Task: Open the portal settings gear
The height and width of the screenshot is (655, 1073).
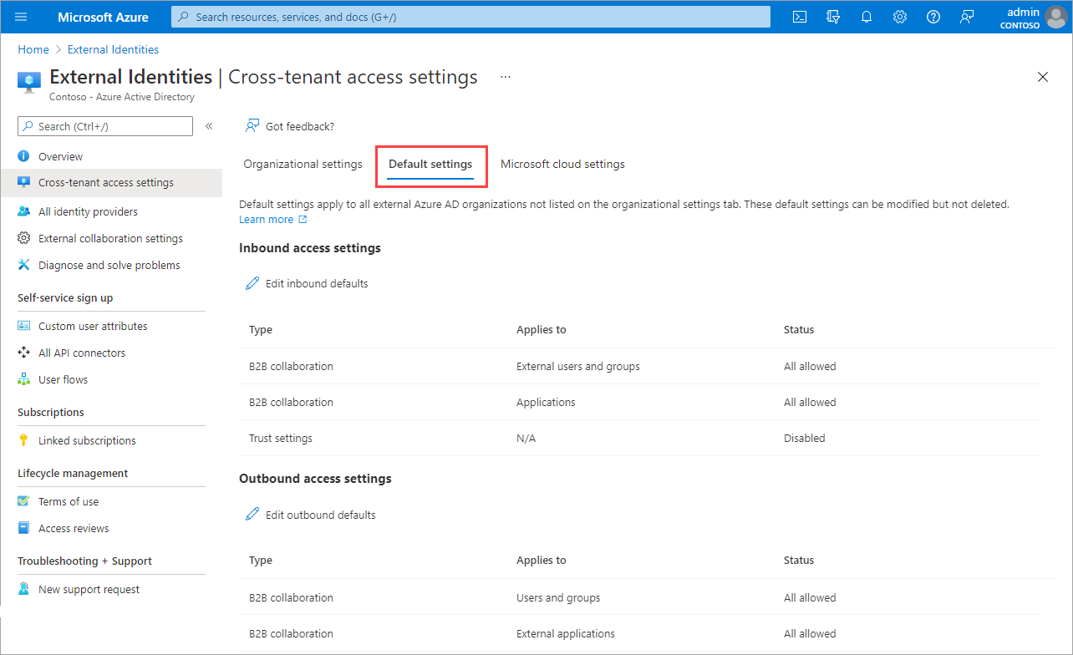Action: [900, 17]
